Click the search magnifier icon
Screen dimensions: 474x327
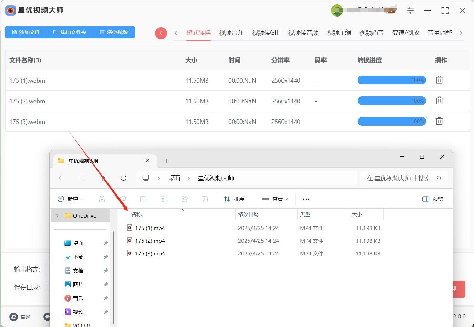click(x=439, y=178)
